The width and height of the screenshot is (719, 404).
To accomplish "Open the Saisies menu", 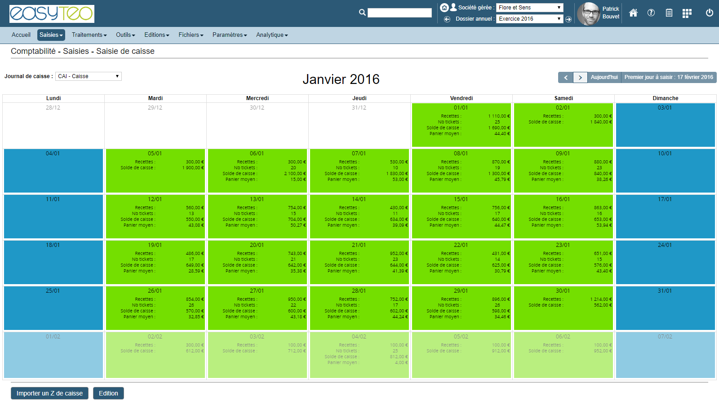I will (x=51, y=35).
